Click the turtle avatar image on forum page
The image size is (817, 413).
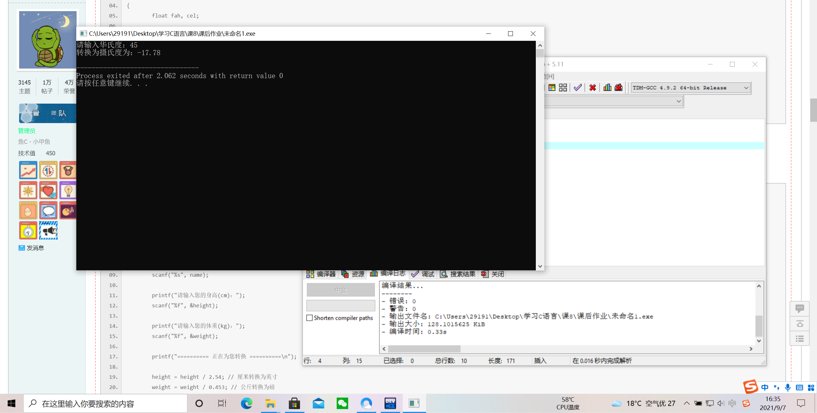click(x=48, y=40)
